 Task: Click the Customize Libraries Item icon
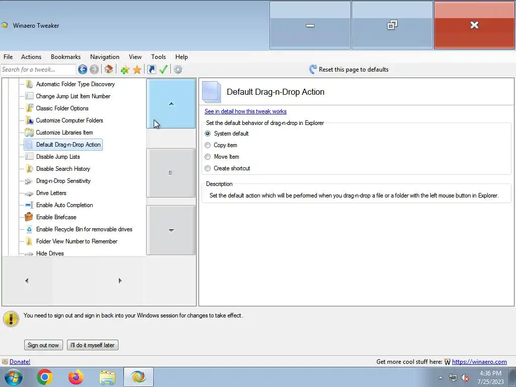(29, 133)
